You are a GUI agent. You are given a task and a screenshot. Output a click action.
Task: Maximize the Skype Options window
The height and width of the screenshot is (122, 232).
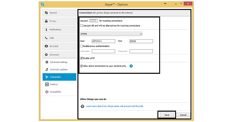tap(181, 4)
